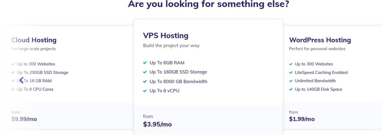The width and height of the screenshot is (382, 135).
Task: Click the purple left carousel arrow
Action: [21, 80]
